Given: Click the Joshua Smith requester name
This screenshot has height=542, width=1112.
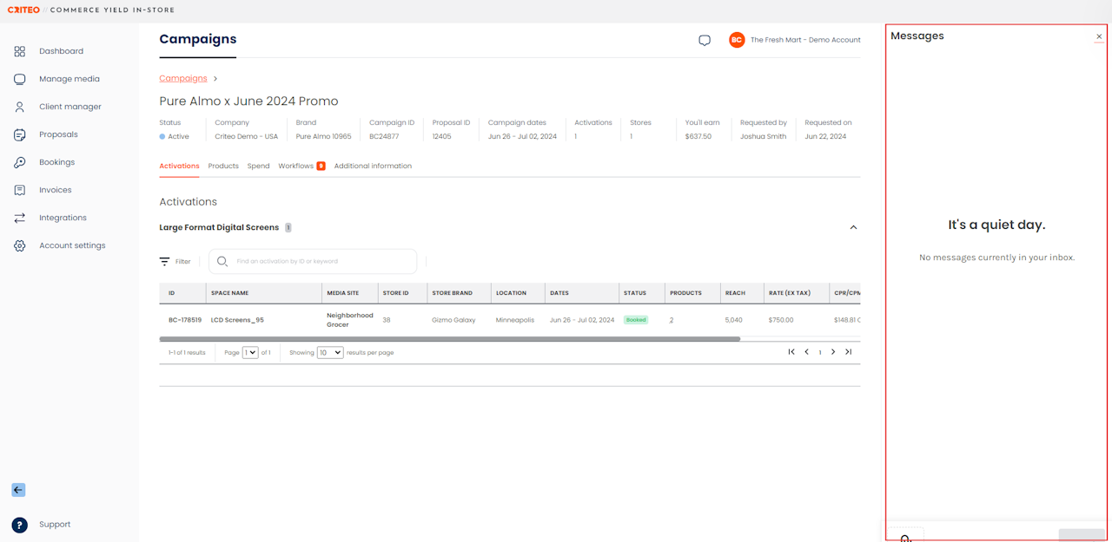Looking at the screenshot, I should coord(763,136).
